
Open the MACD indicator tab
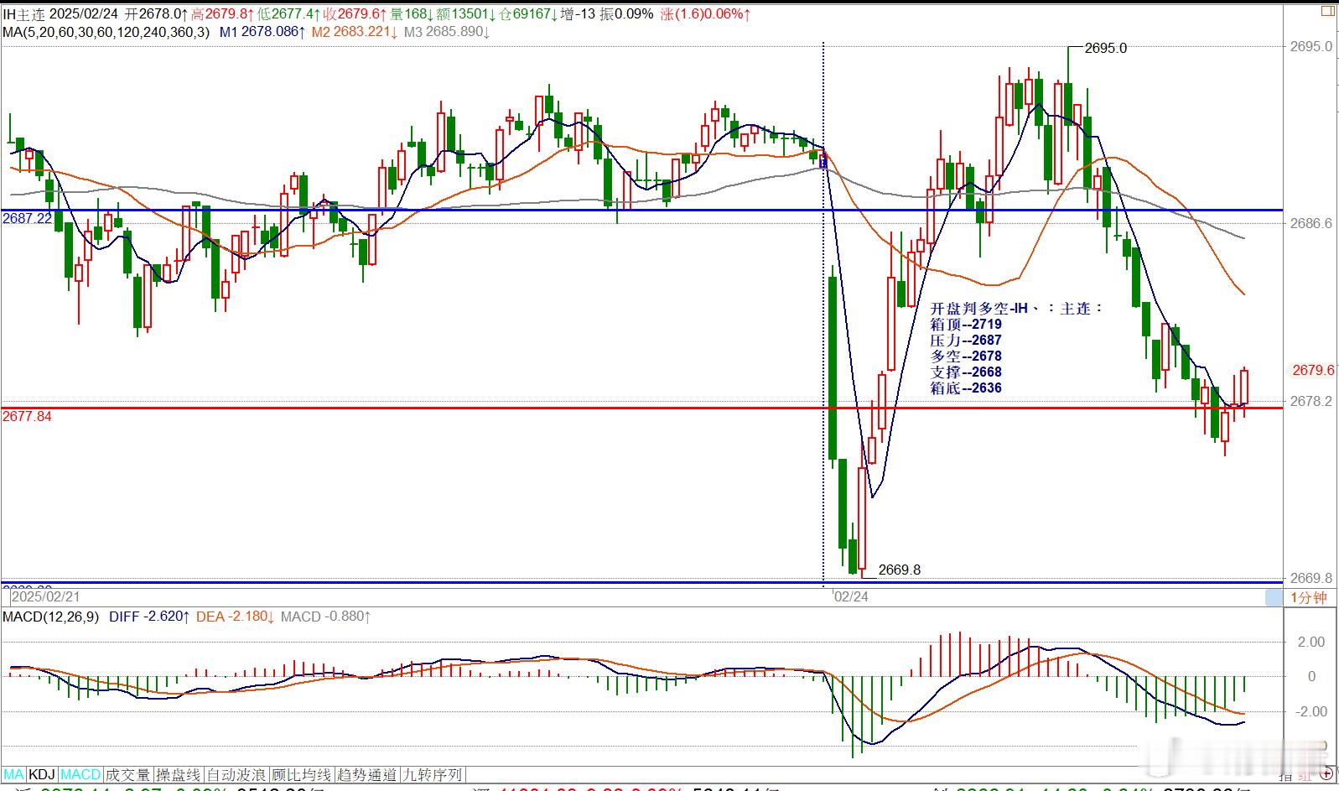[x=80, y=775]
